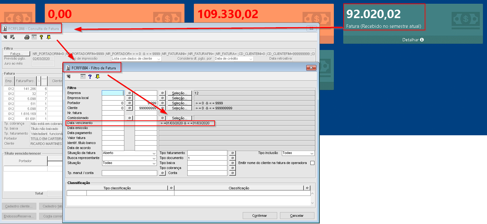Open the Tipo inclusão dropdown
487x224 pixels.
[x=312, y=153]
